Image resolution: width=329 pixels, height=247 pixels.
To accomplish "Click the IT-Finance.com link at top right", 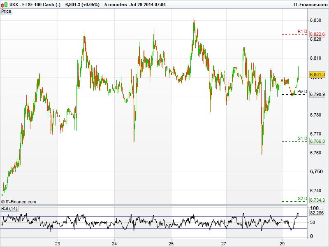I will [309, 4].
